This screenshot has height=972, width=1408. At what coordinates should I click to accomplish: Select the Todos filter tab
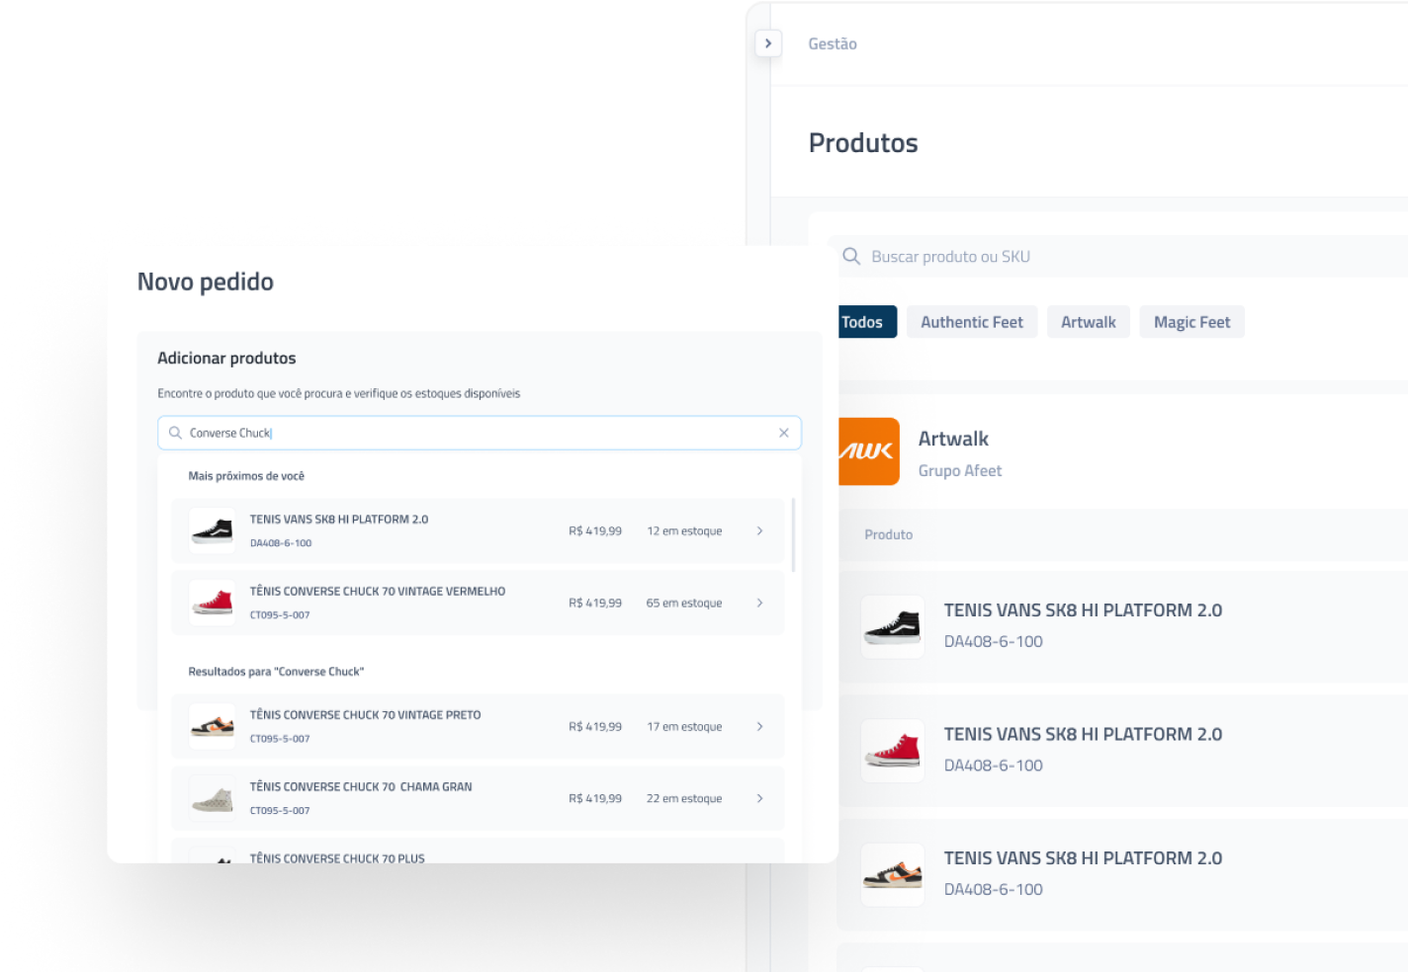coord(863,322)
